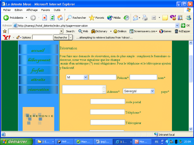194x145 pixels.
Task: Click in the nom text field
Action: tap(143, 77)
